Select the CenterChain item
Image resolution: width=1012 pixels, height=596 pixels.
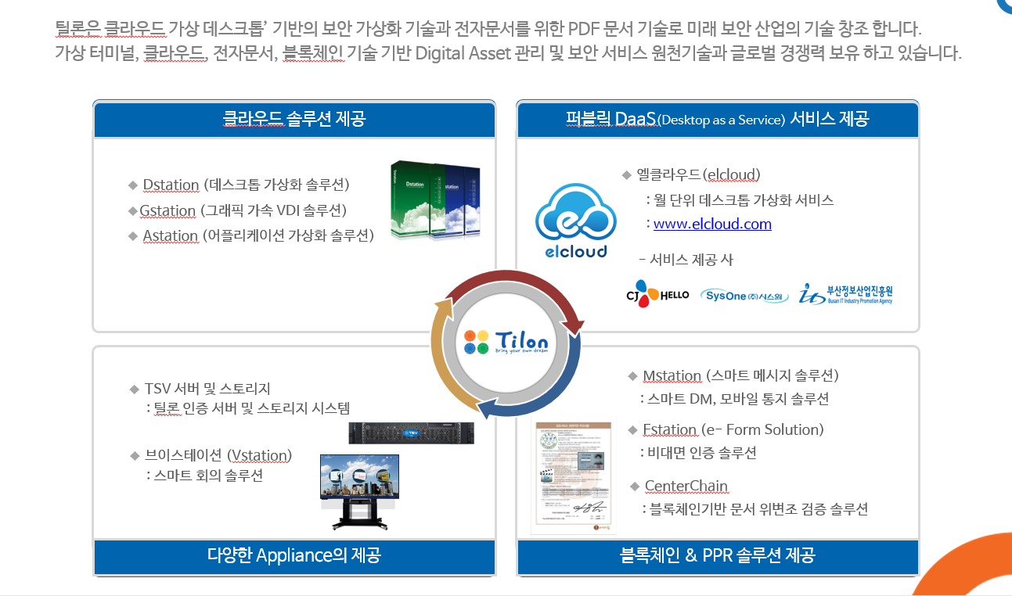tap(686, 486)
